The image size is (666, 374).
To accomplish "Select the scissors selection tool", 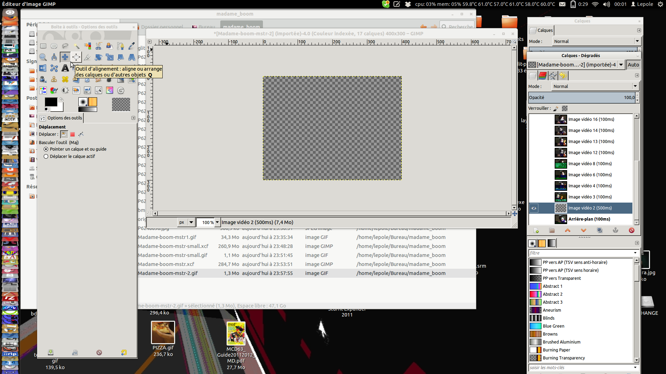I will (99, 46).
